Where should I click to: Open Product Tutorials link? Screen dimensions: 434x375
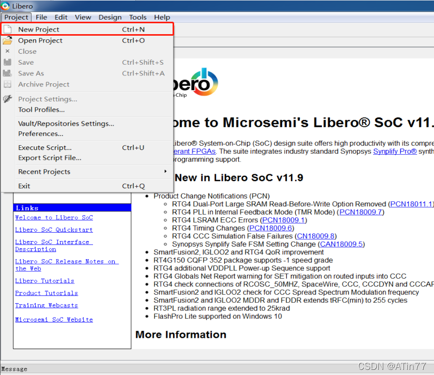(x=47, y=293)
